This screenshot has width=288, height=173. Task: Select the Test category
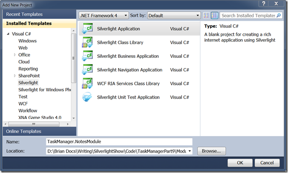(x=23, y=97)
